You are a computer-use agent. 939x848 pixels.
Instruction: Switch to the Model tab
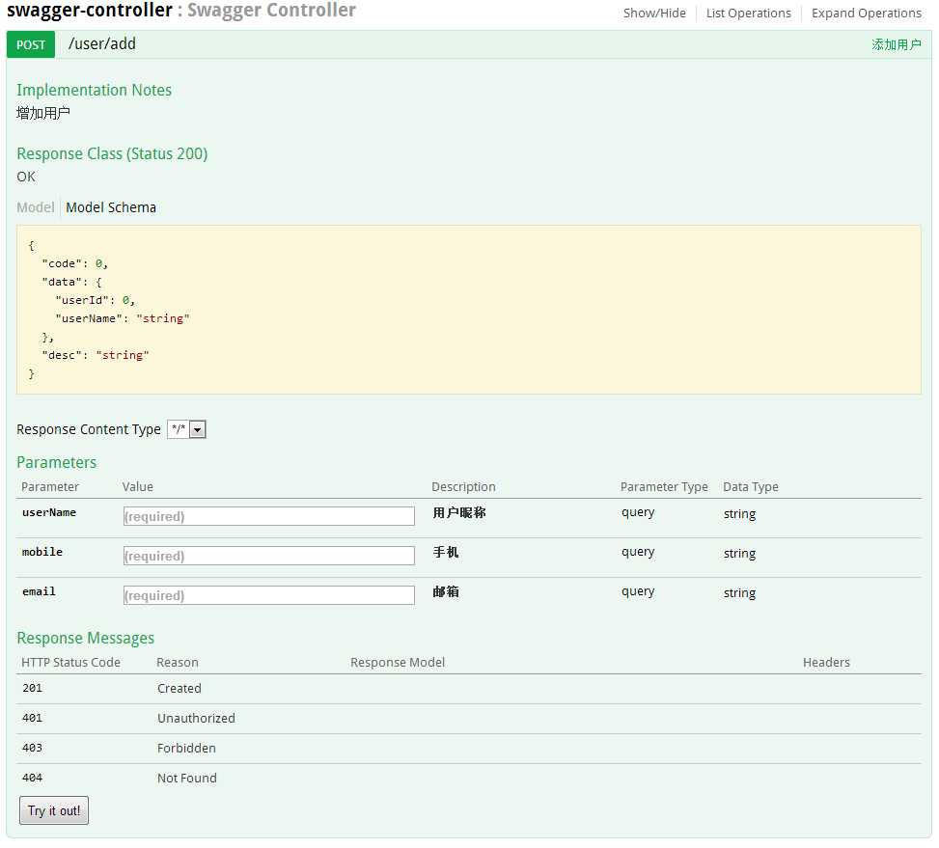pos(36,207)
